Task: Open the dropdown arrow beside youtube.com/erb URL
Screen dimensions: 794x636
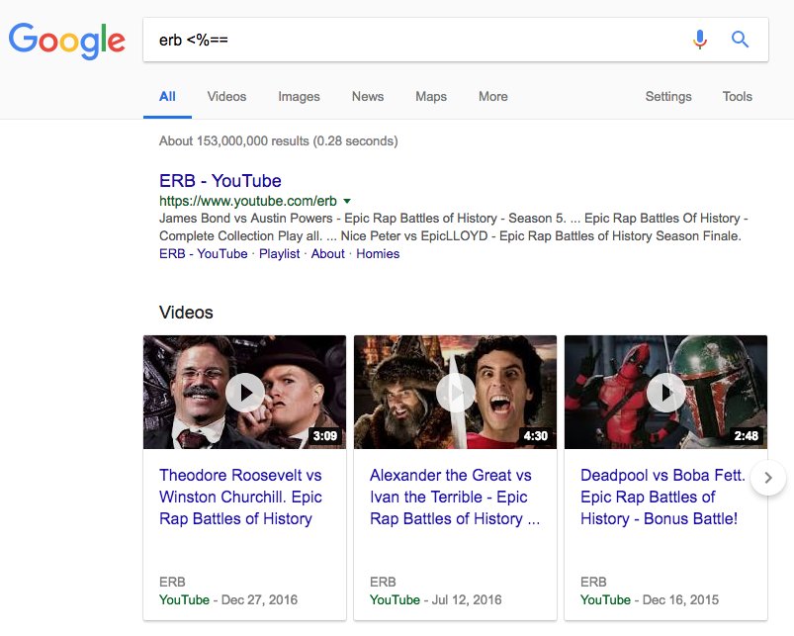Action: 347,201
